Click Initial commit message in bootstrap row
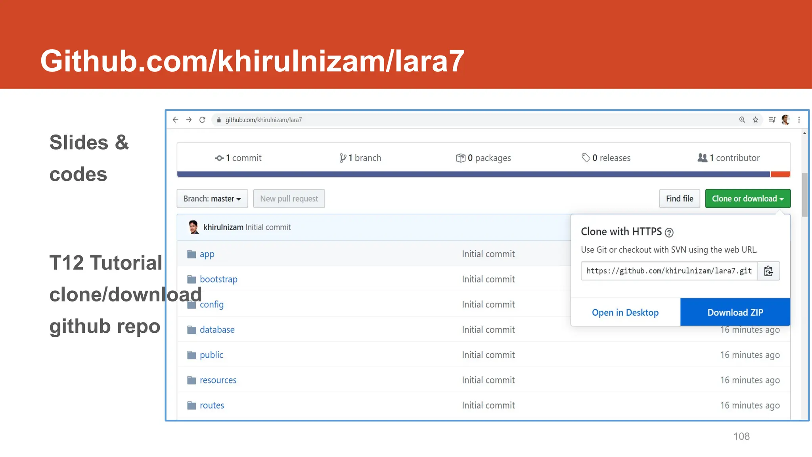812x457 pixels. [488, 279]
